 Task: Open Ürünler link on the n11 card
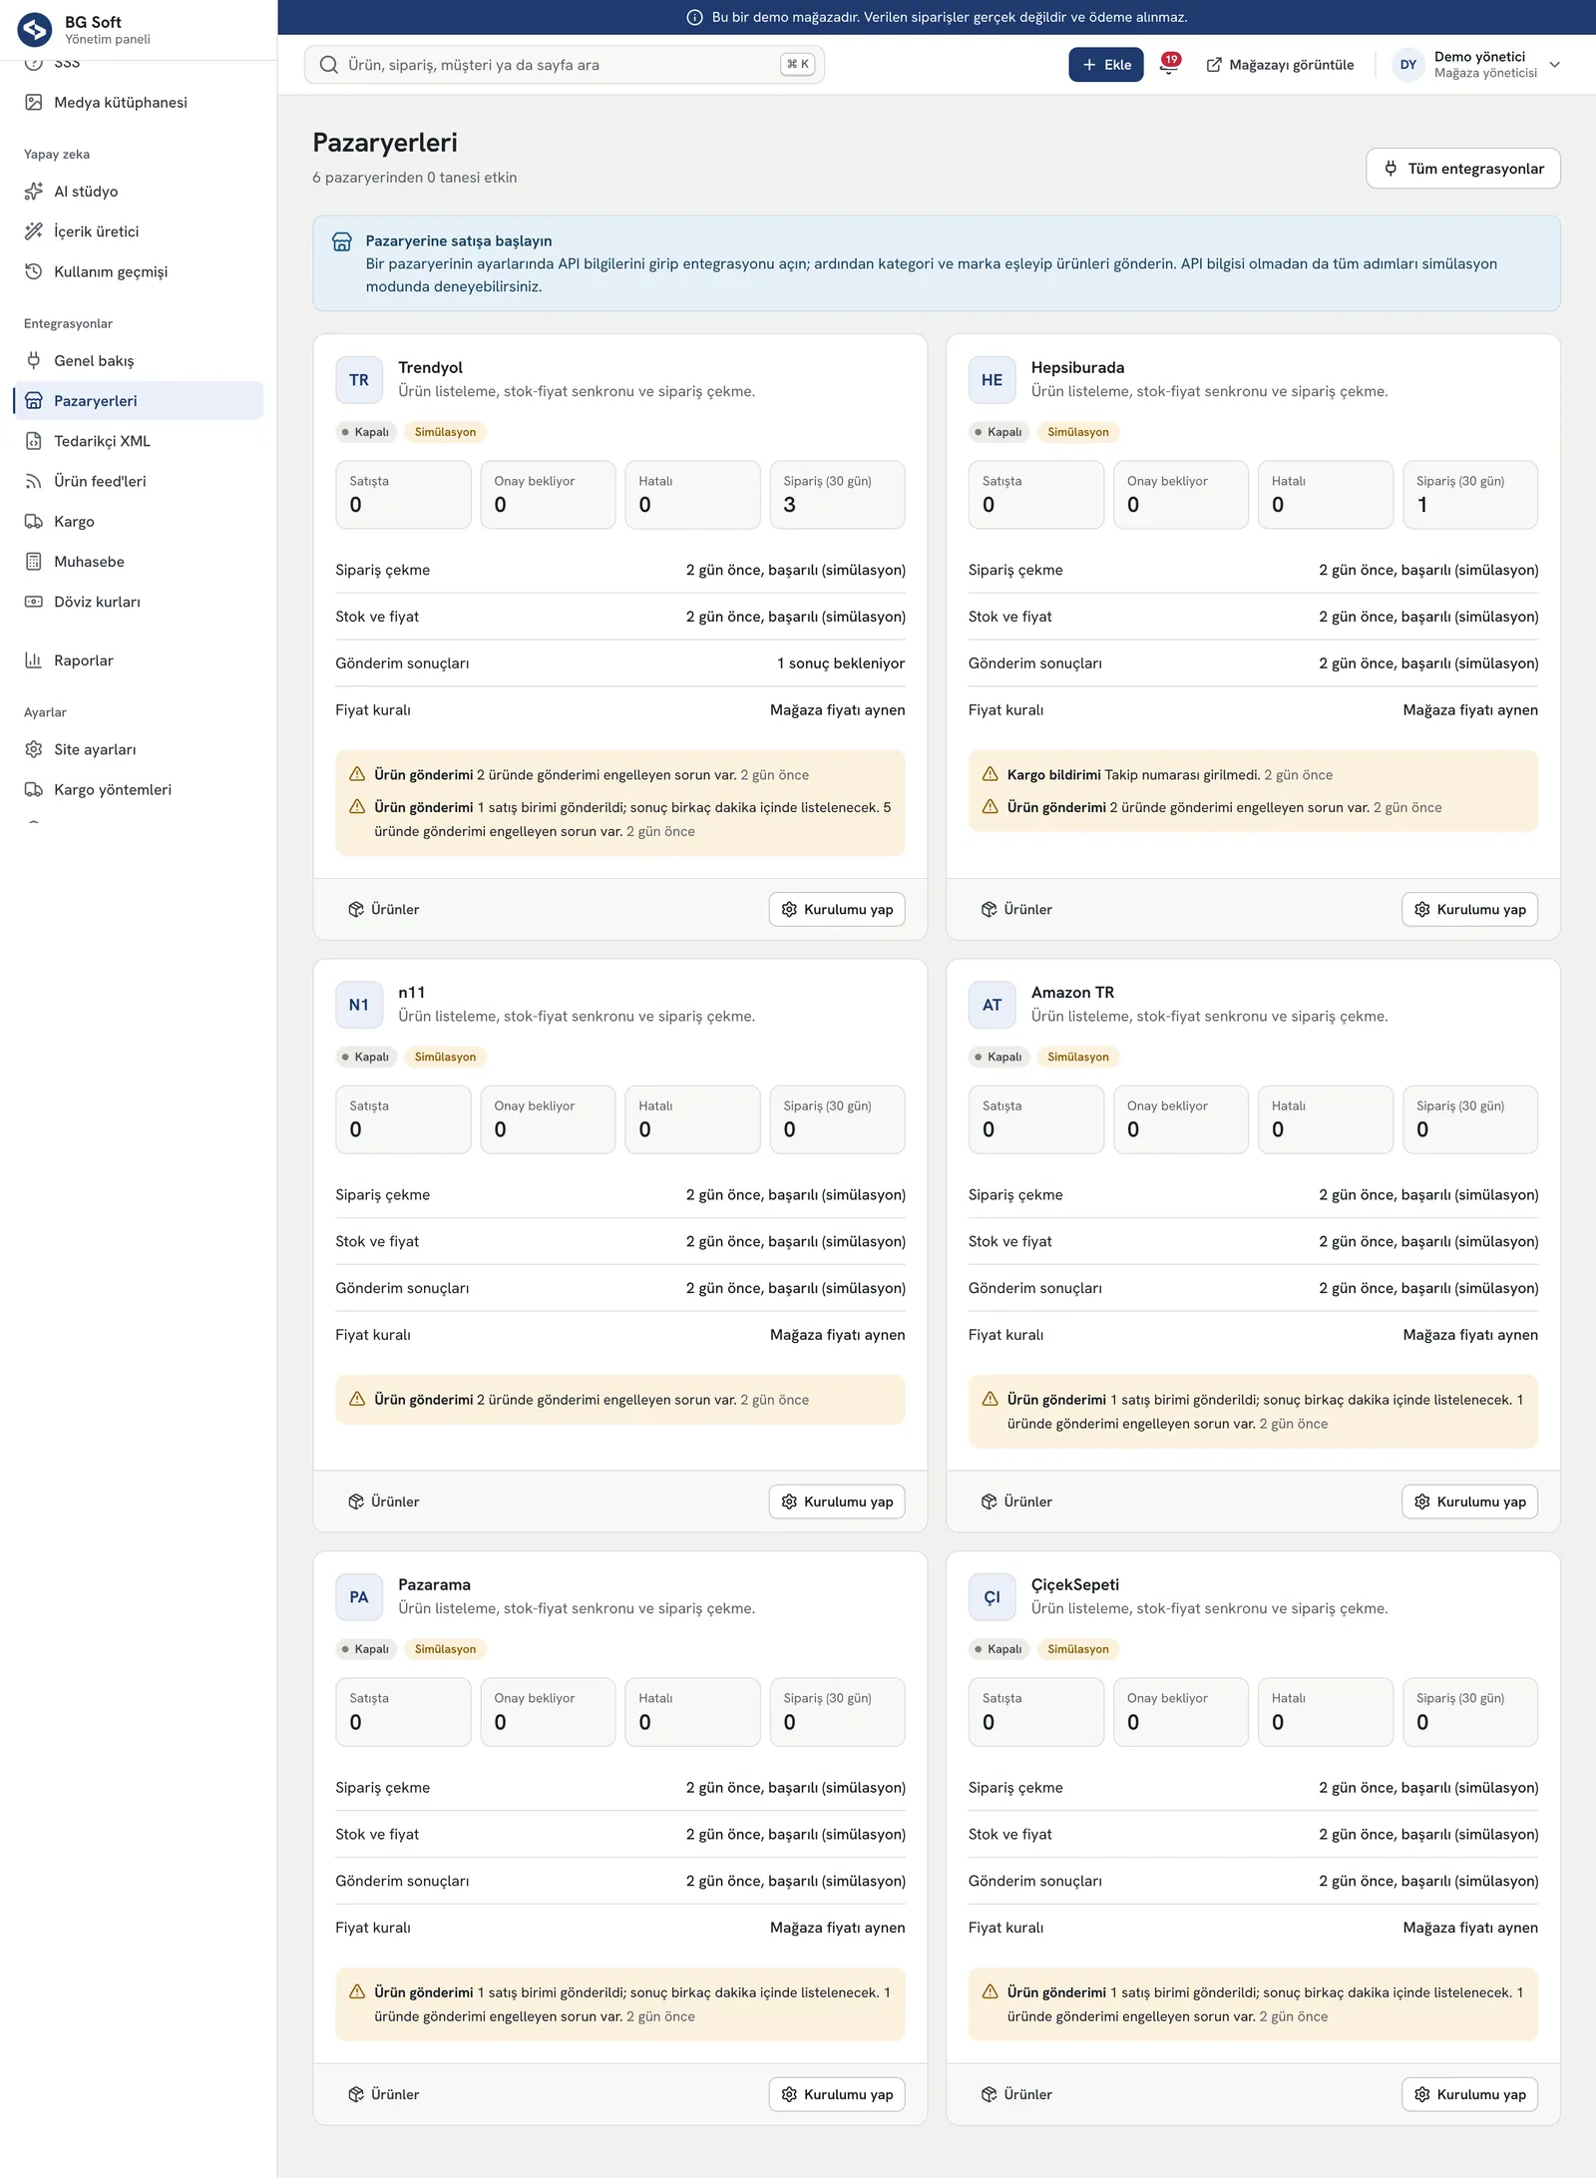[x=384, y=1502]
